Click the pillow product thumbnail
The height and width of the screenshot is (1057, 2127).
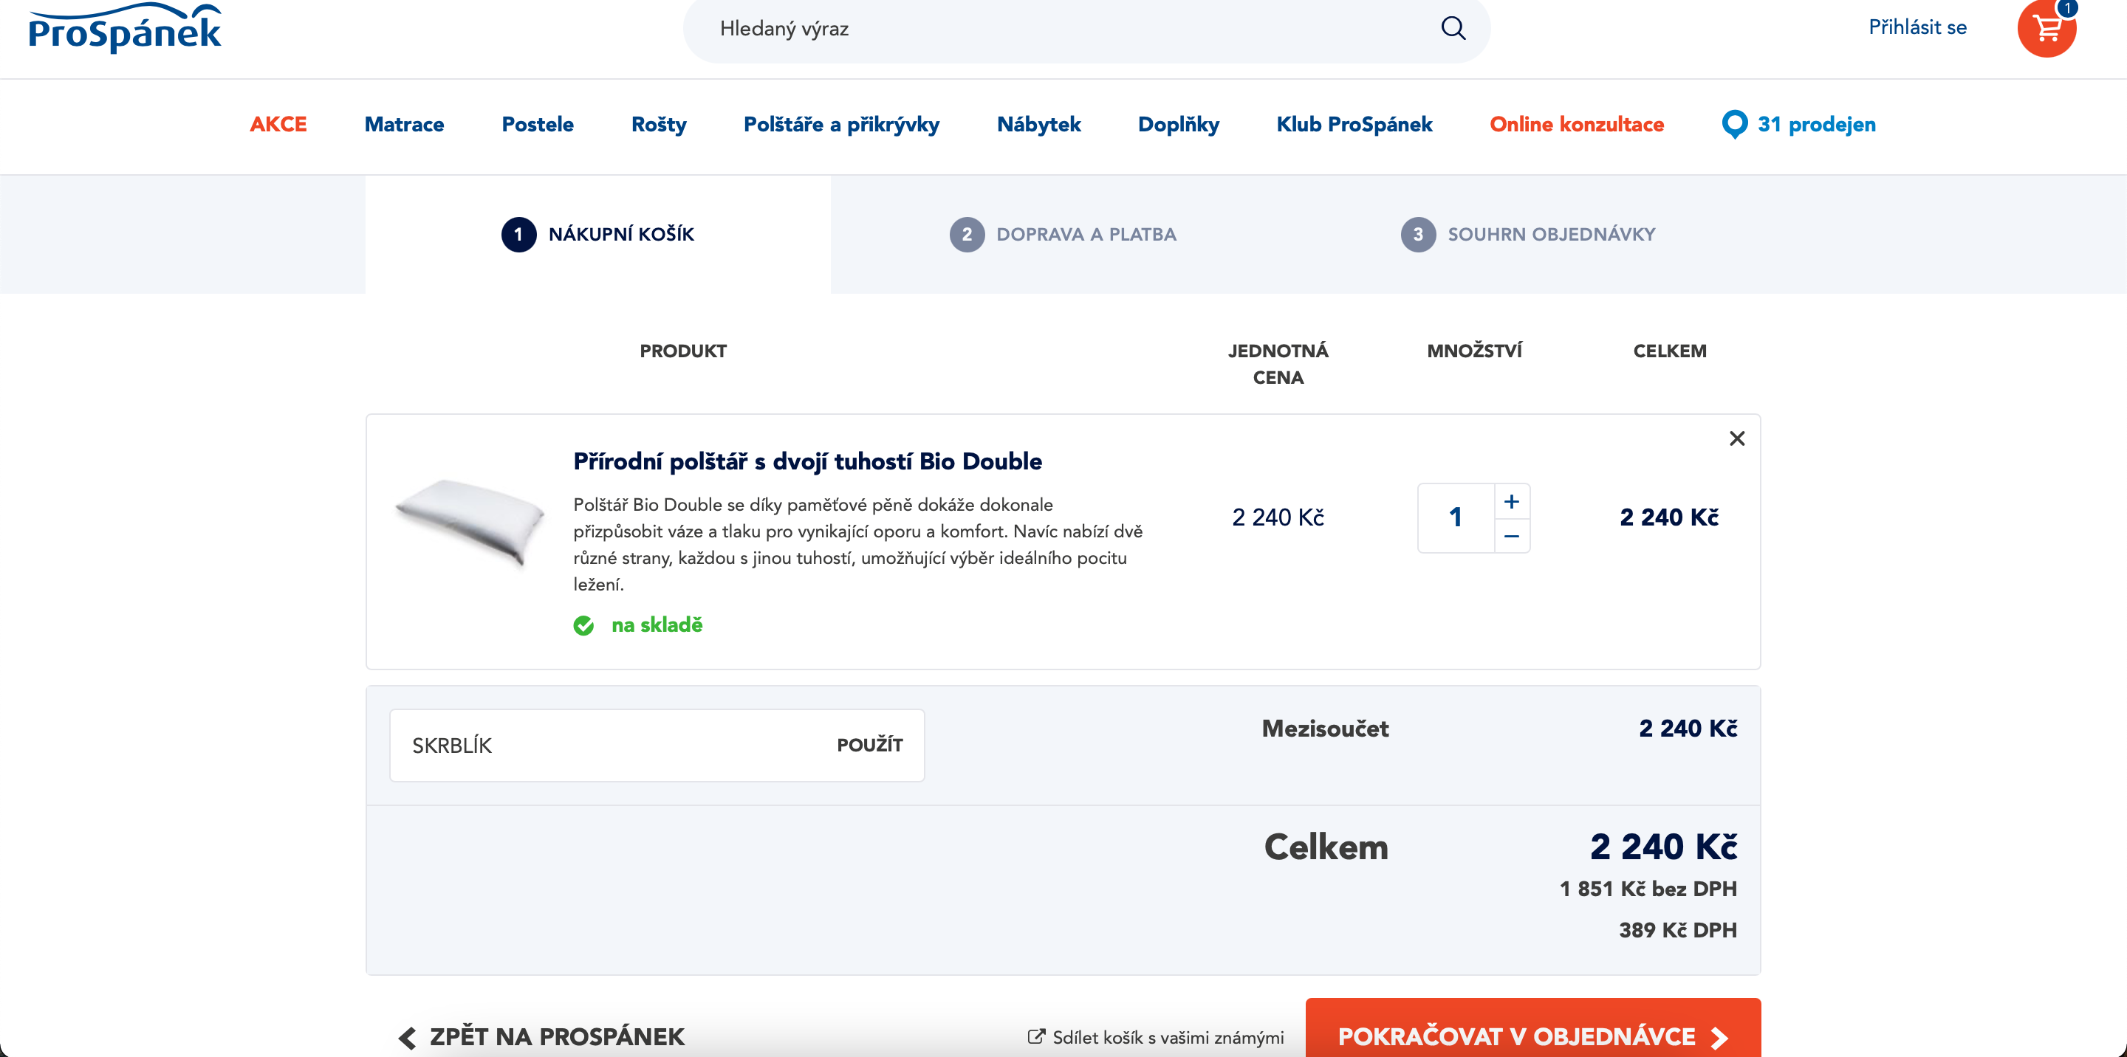tap(470, 523)
